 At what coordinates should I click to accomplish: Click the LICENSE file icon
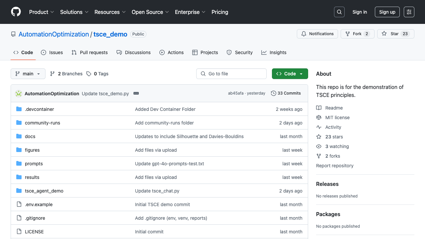(19, 232)
